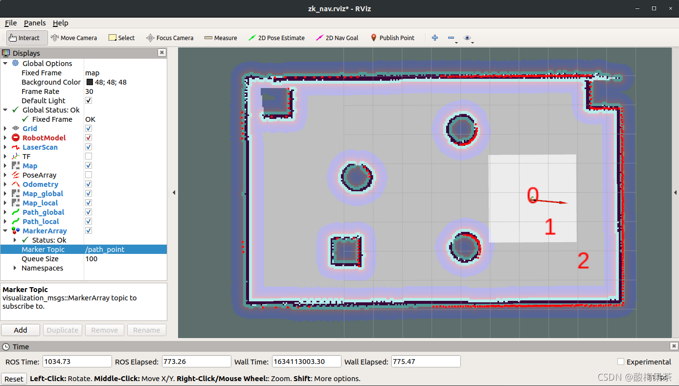
Task: Expand the Namespaces node
Action: pos(15,268)
